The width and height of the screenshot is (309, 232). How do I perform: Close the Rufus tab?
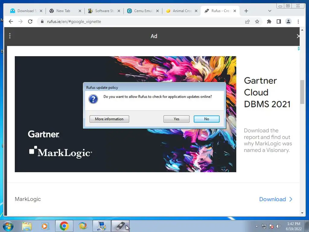click(x=235, y=11)
